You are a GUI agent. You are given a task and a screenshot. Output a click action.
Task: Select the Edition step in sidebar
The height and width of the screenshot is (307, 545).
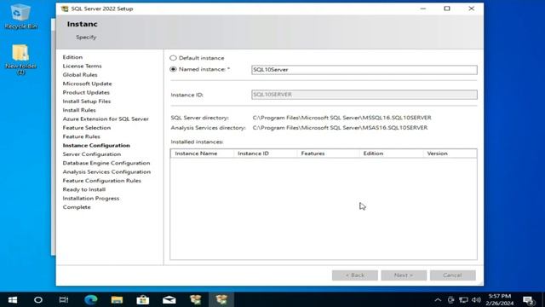pyautogui.click(x=72, y=57)
